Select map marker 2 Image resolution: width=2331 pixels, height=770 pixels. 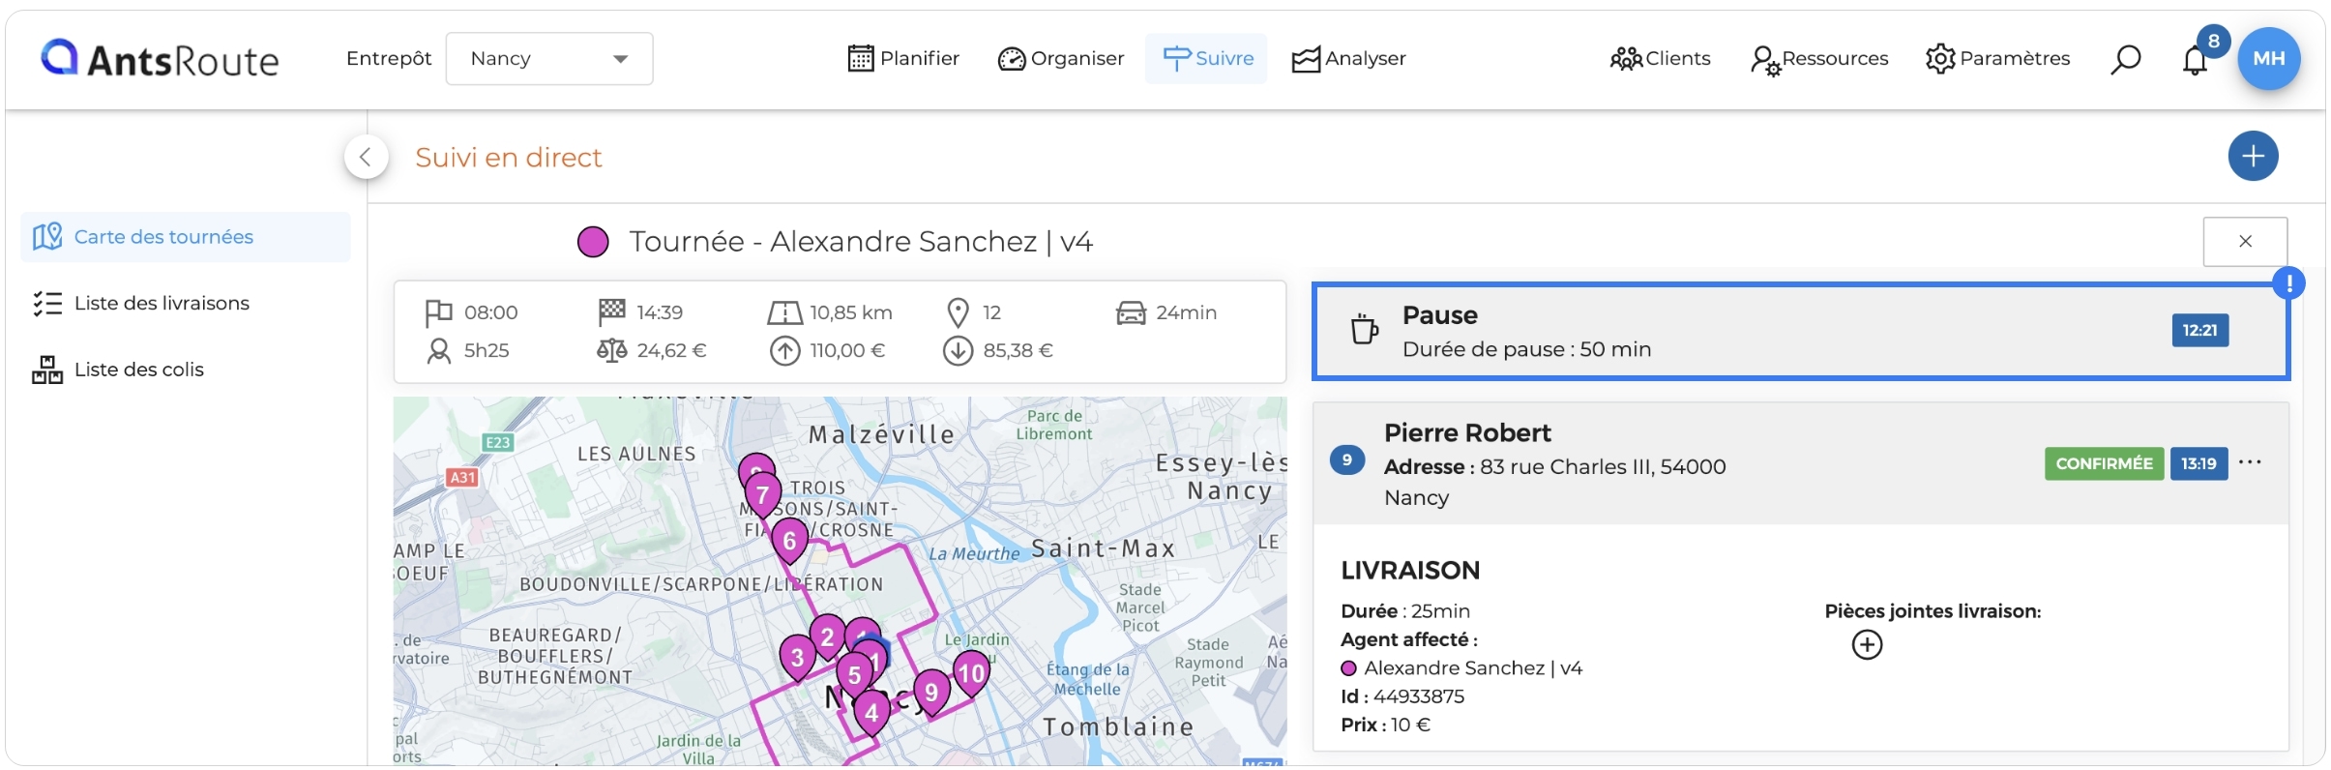coord(827,637)
